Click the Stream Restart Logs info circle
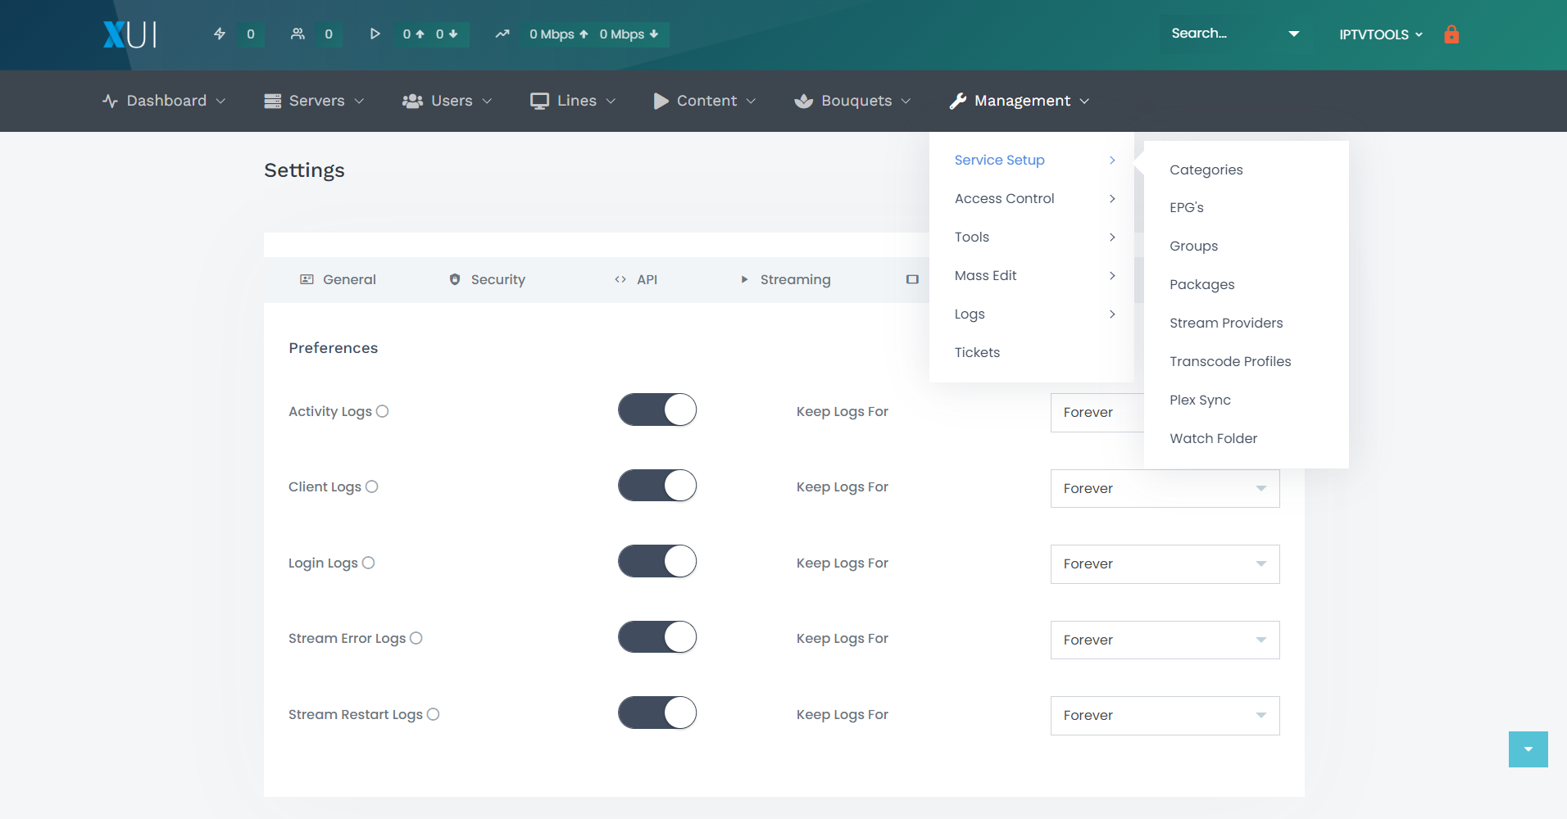This screenshot has width=1567, height=819. click(434, 714)
